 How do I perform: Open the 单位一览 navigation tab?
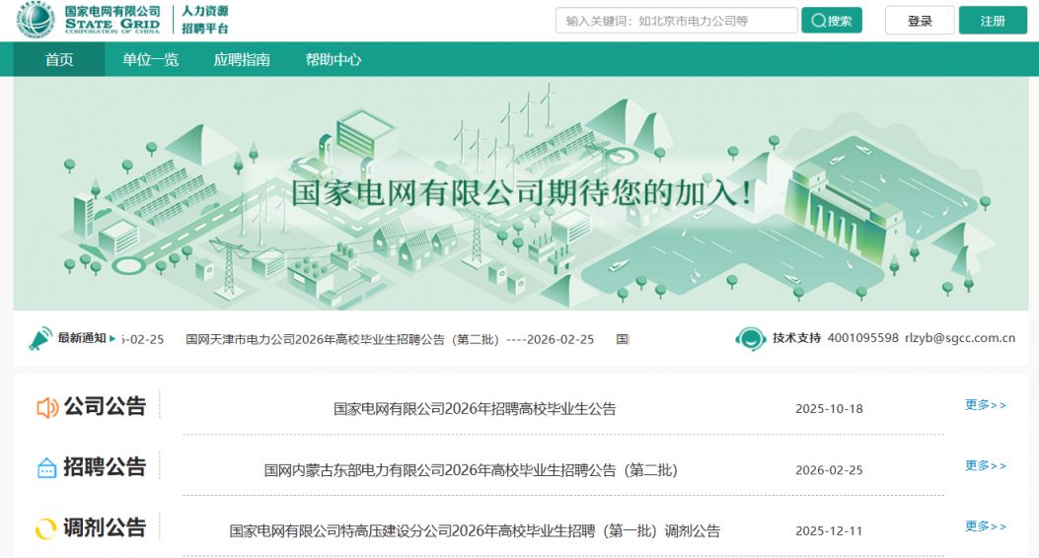(x=150, y=59)
